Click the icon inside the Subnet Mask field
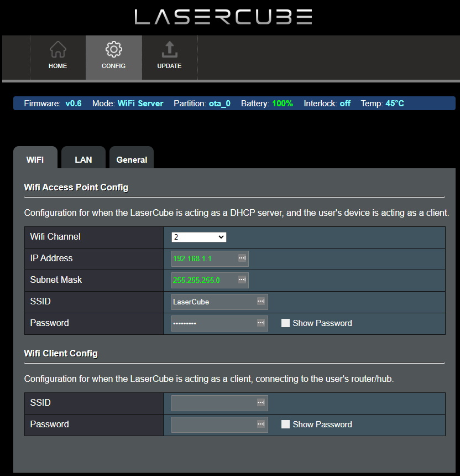Viewport: 460px width, 476px height. (x=242, y=280)
